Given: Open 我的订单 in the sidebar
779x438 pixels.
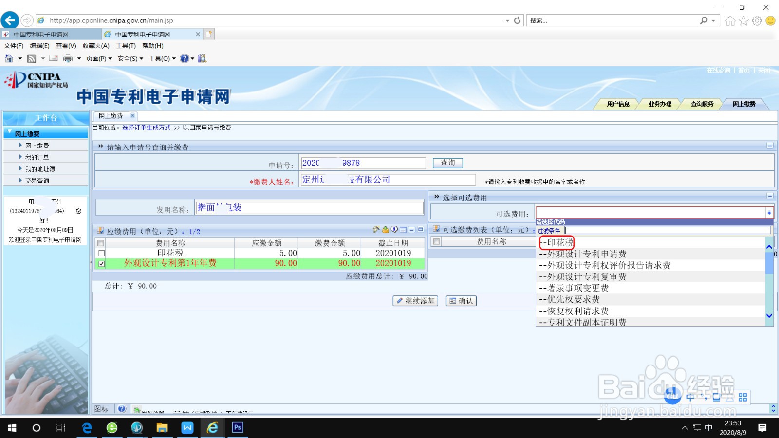Looking at the screenshot, I should tap(37, 157).
